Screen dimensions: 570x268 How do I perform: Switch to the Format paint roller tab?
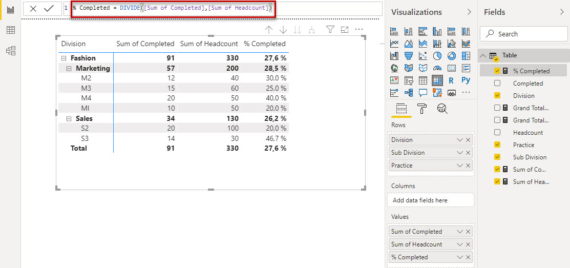point(422,108)
